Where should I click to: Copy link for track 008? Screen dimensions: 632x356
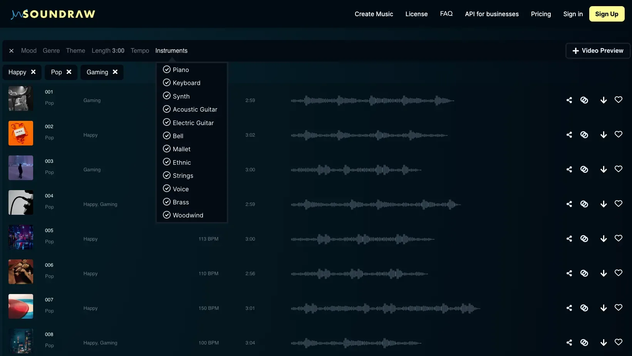pos(584,343)
